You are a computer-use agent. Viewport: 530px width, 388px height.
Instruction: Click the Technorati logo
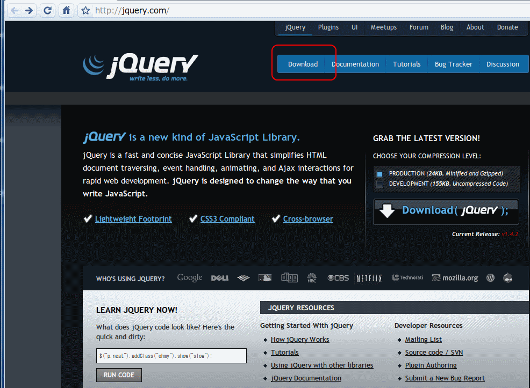tap(407, 277)
